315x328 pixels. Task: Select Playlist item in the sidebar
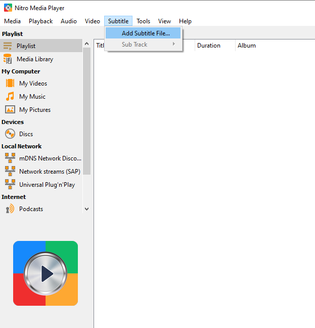pyautogui.click(x=41, y=46)
